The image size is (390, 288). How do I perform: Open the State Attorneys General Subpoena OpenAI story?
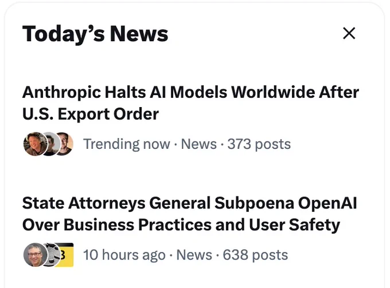(x=189, y=214)
